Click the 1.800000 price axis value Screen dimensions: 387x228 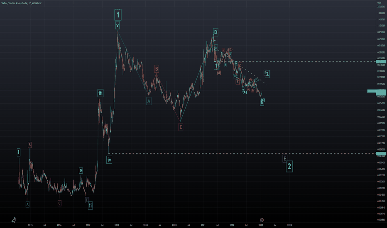point(381,13)
